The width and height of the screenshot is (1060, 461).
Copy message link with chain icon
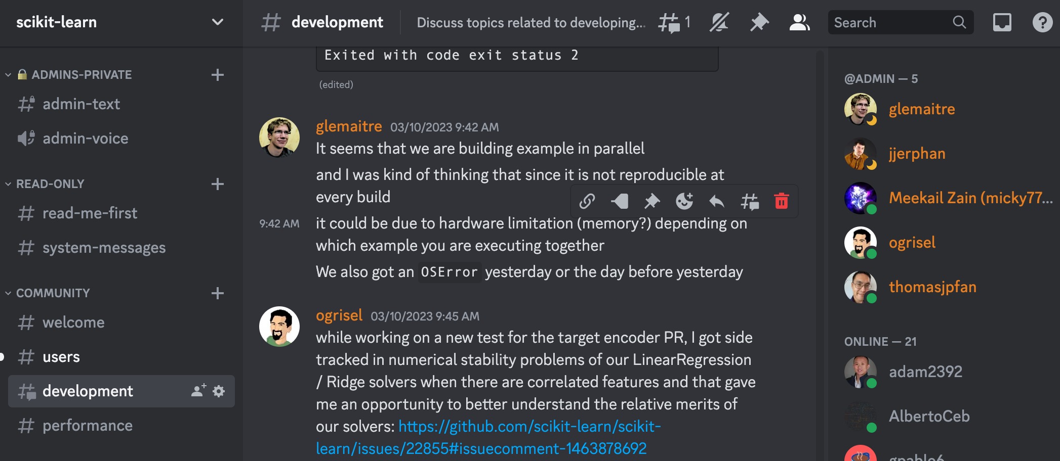coord(587,201)
